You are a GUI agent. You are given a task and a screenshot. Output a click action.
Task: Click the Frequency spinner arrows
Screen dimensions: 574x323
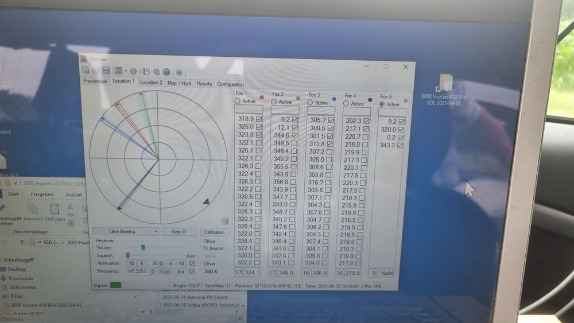click(152, 271)
